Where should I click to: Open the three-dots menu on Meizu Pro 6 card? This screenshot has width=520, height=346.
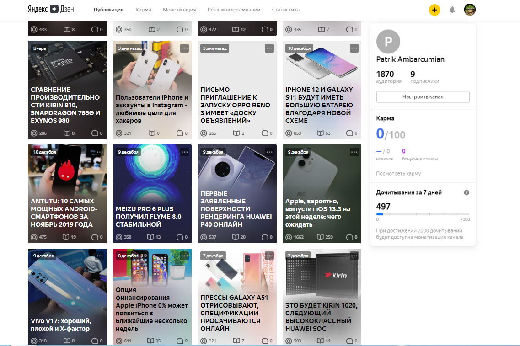[x=184, y=152]
